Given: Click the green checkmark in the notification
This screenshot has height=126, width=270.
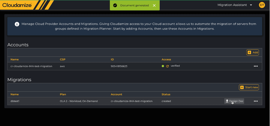Looking at the screenshot, I should point(115,5).
